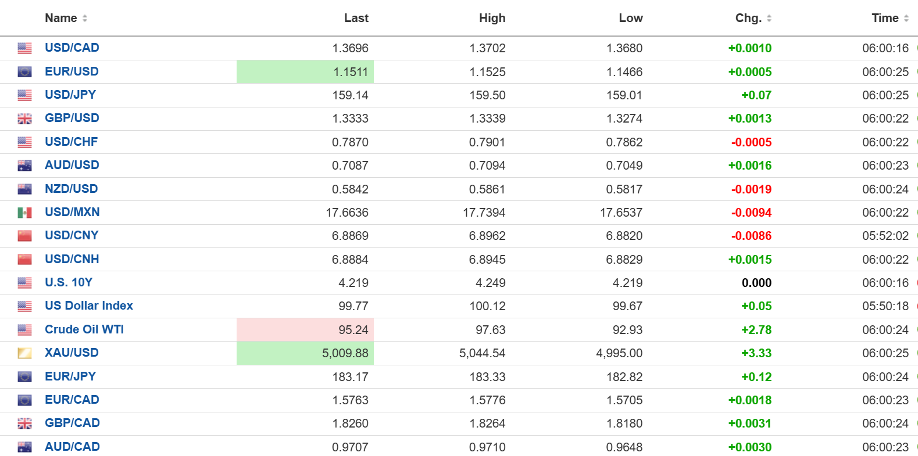This screenshot has height=456, width=918.
Task: Click the US flag icon beside USD/CAD
Action: point(24,48)
